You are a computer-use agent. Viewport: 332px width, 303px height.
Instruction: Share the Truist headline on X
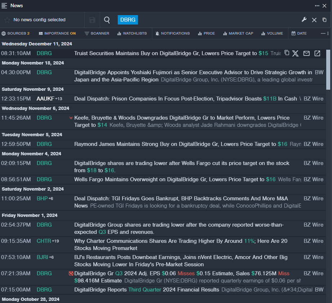[x=295, y=53]
